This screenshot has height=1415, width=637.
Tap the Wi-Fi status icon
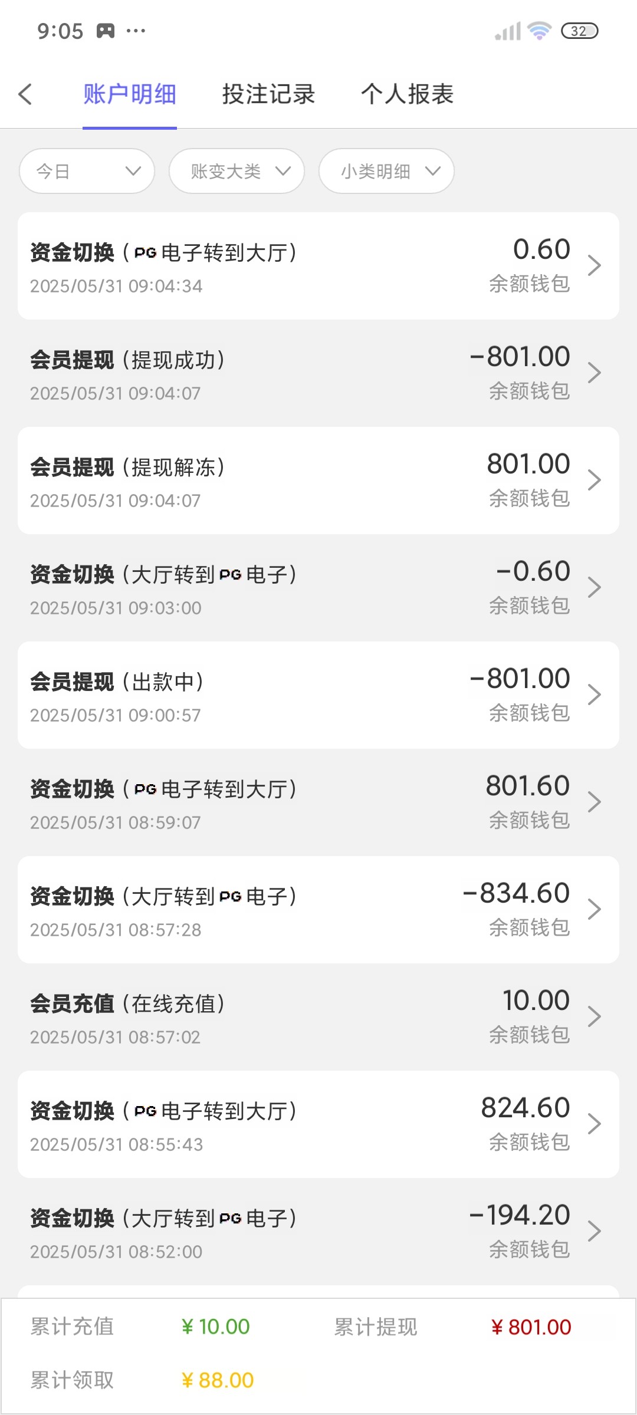(539, 31)
